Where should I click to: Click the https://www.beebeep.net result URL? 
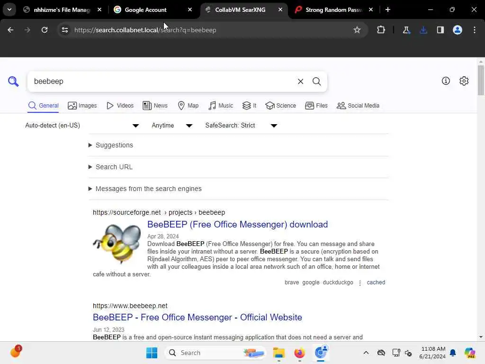(x=130, y=306)
